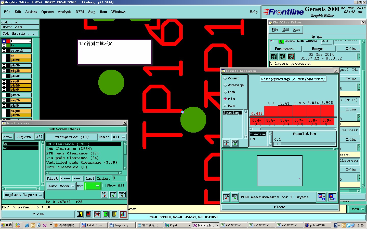Toggle visibility box of layer pln3b

[4, 65]
